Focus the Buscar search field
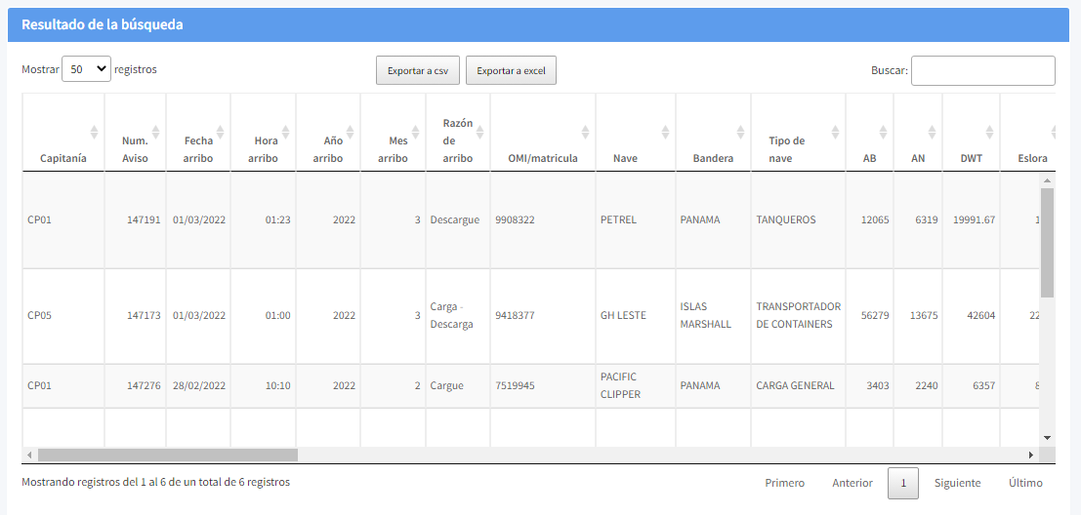Screen dimensions: 1081x515 coord(982,70)
